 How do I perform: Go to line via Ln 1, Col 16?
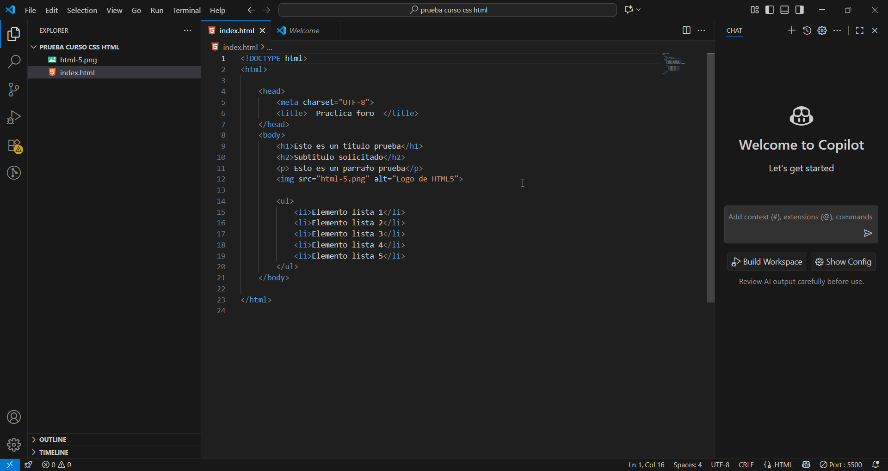pyautogui.click(x=646, y=465)
